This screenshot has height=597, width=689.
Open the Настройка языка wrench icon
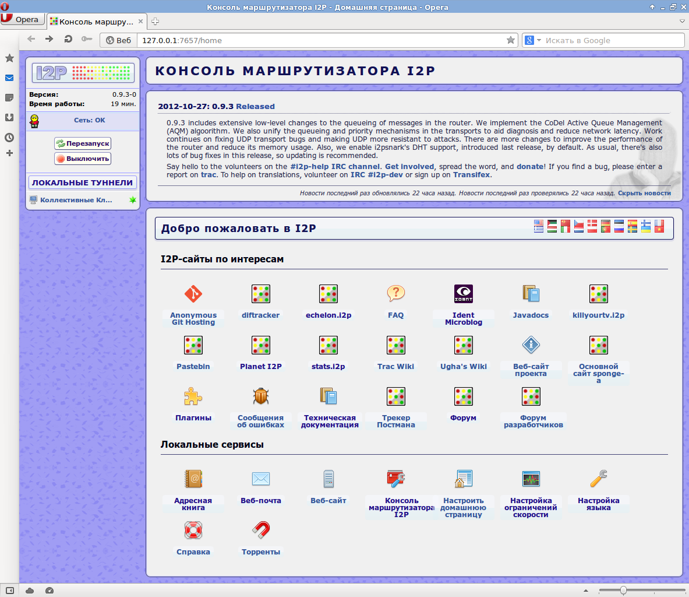pos(599,479)
